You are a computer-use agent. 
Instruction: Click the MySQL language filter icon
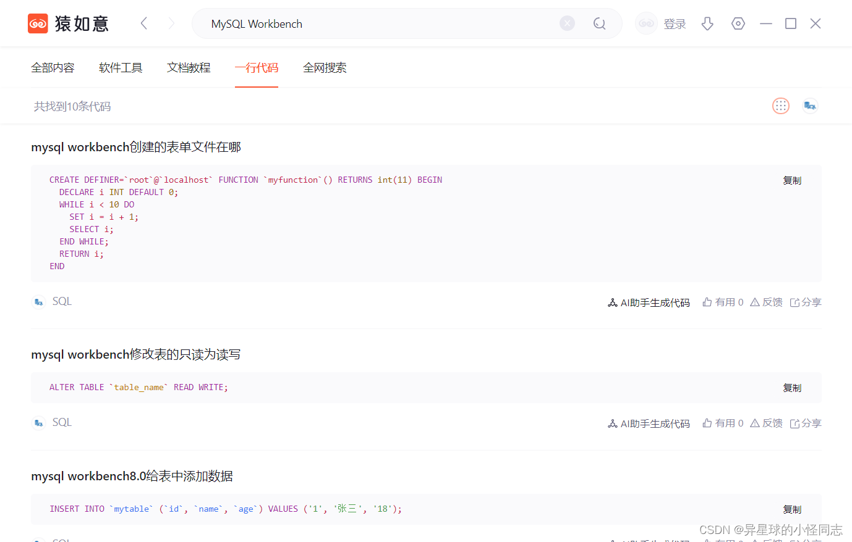(810, 106)
